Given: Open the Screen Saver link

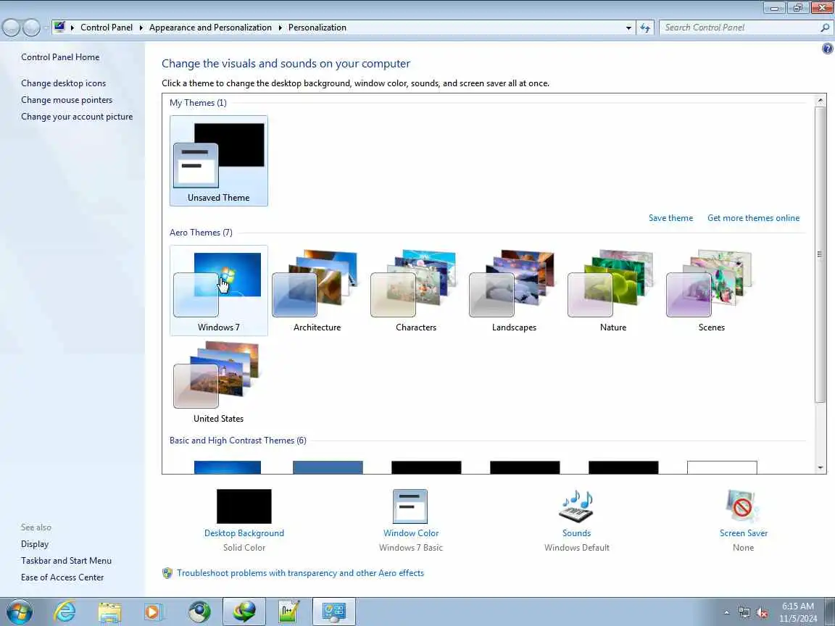Looking at the screenshot, I should 744,533.
